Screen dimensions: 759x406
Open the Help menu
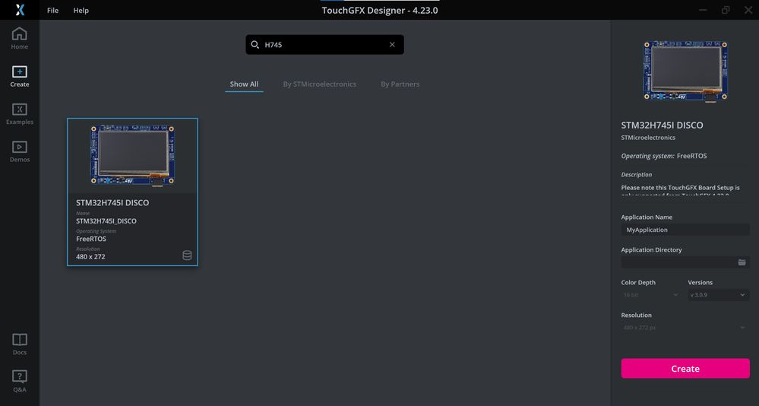81,10
